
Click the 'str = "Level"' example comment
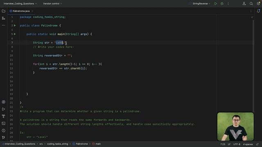pyautogui.click(x=37, y=137)
